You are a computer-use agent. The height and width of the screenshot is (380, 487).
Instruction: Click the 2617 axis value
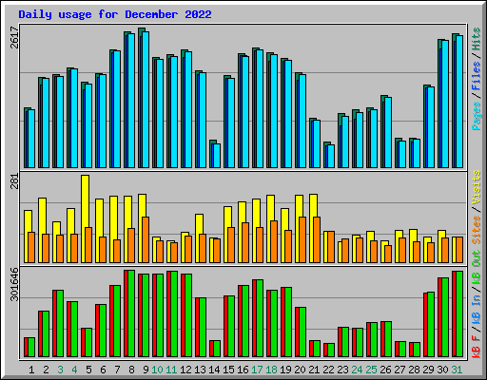14,37
